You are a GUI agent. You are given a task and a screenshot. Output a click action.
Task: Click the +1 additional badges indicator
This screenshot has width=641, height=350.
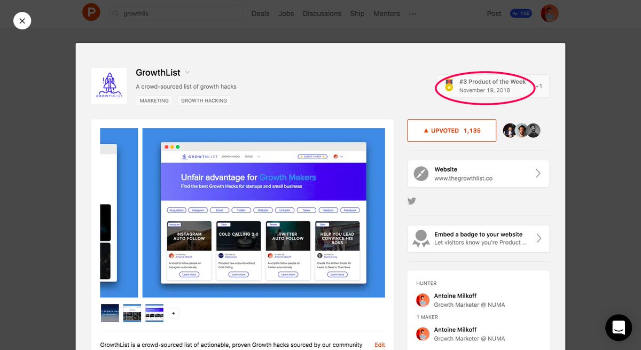(538, 86)
